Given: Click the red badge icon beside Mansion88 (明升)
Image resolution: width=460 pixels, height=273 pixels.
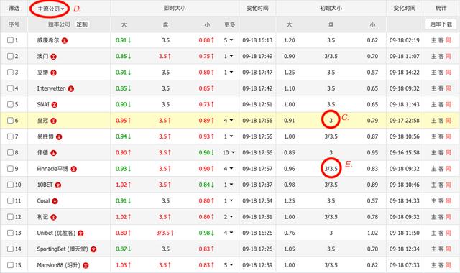Looking at the screenshot, I should (x=86, y=266).
